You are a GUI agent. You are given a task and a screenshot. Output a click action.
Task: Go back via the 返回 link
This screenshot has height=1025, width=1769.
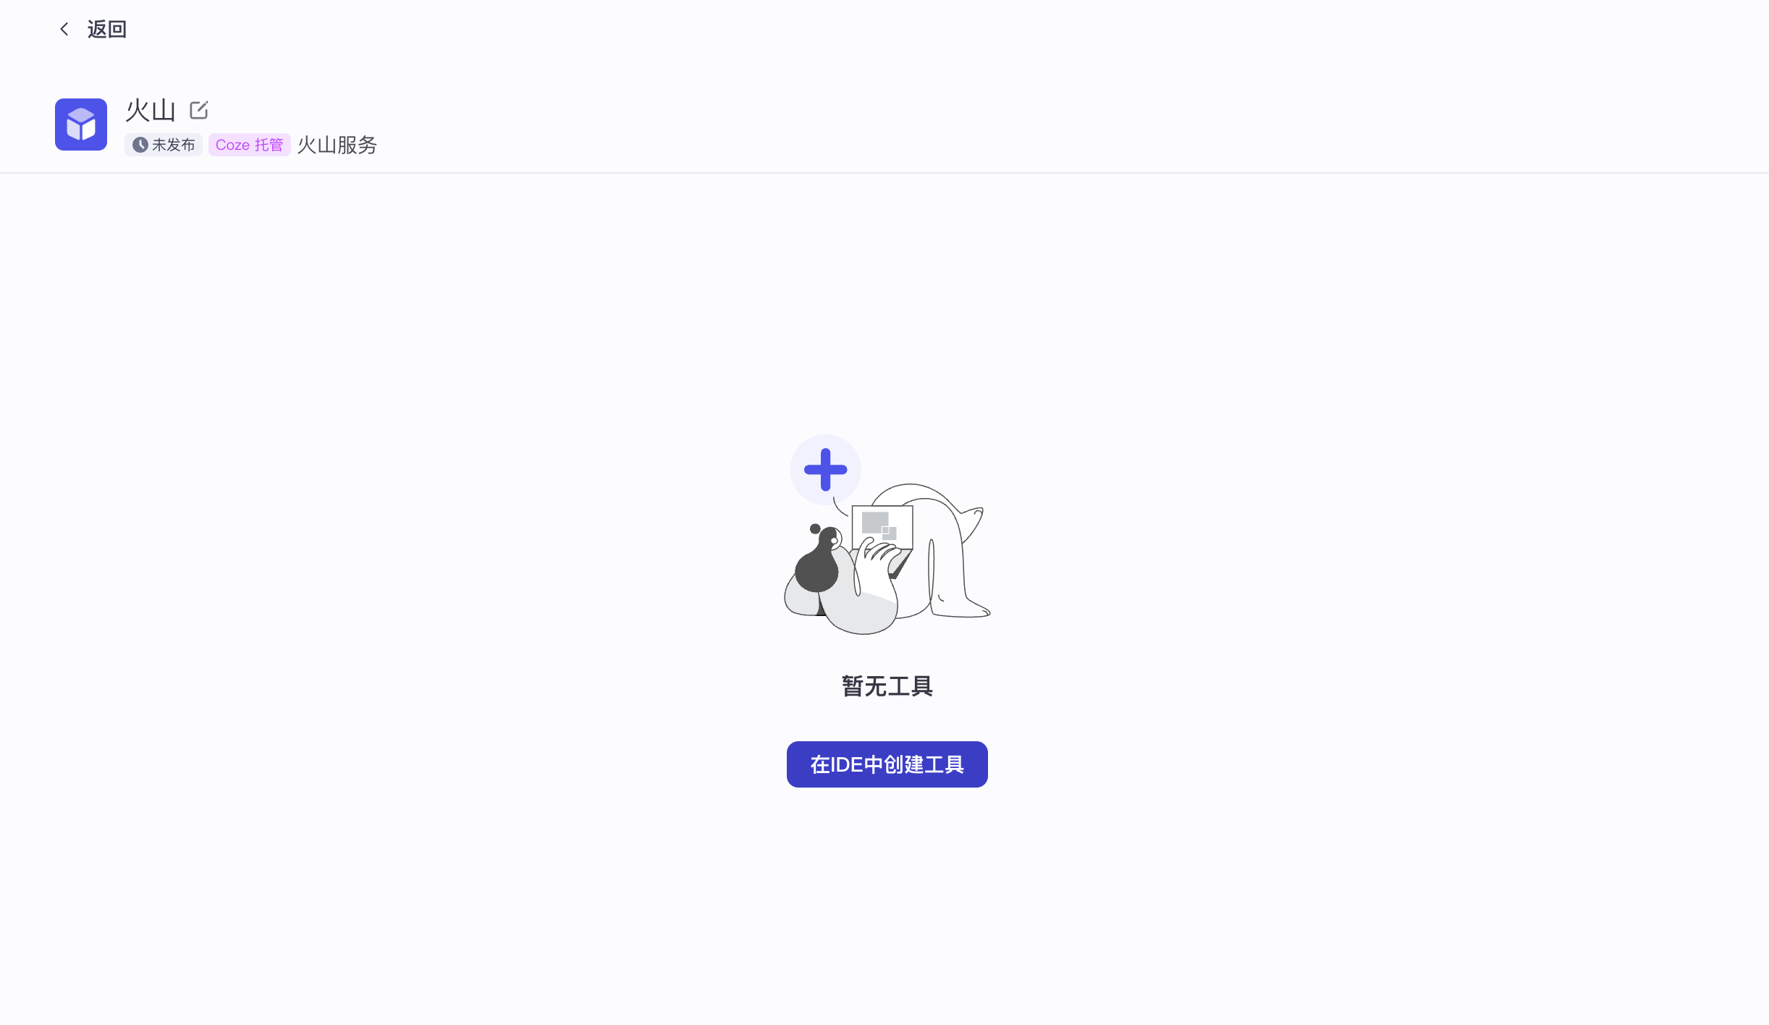click(107, 29)
